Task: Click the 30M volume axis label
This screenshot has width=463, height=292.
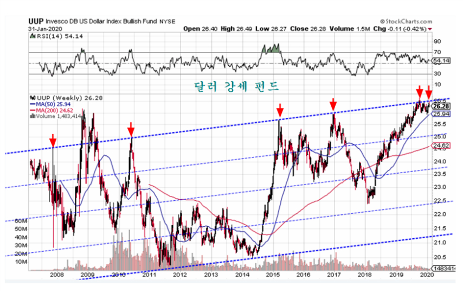Action: pyautogui.click(x=21, y=245)
